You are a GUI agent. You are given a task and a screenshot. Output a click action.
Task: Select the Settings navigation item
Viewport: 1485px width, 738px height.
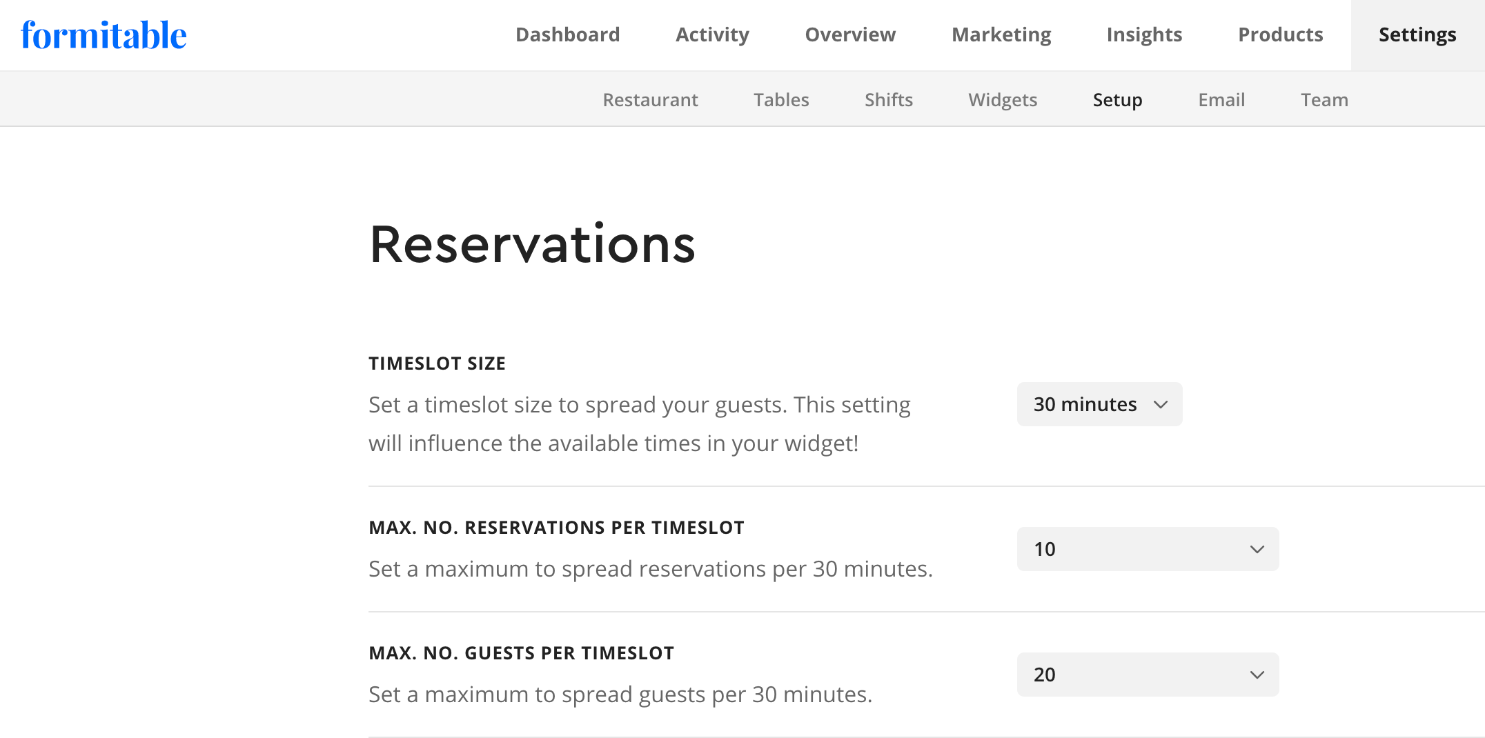1417,35
